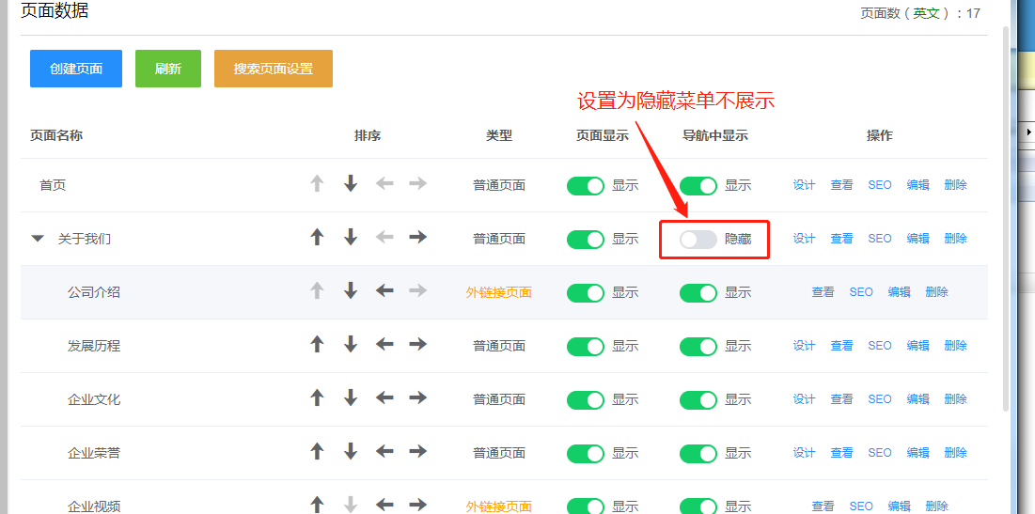
Task: Move 发展历程 up with up arrow
Action: 317,345
